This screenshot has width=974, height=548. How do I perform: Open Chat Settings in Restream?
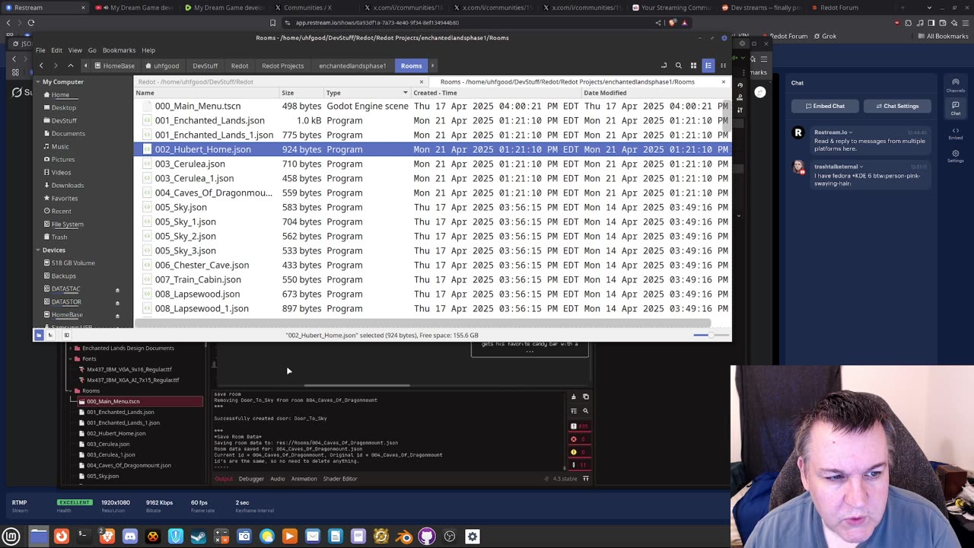[897, 106]
